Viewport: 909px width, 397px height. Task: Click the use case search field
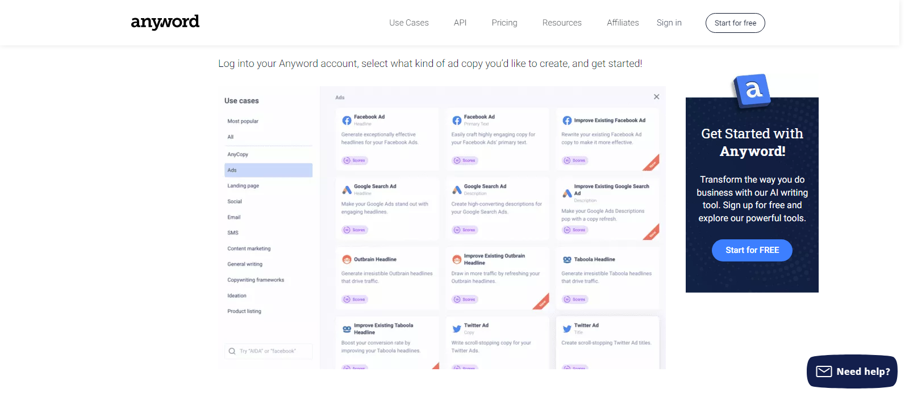tap(268, 351)
